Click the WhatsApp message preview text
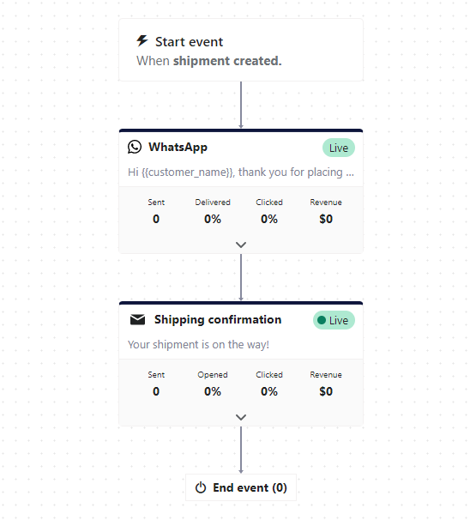This screenshot has height=520, width=470. [x=241, y=172]
